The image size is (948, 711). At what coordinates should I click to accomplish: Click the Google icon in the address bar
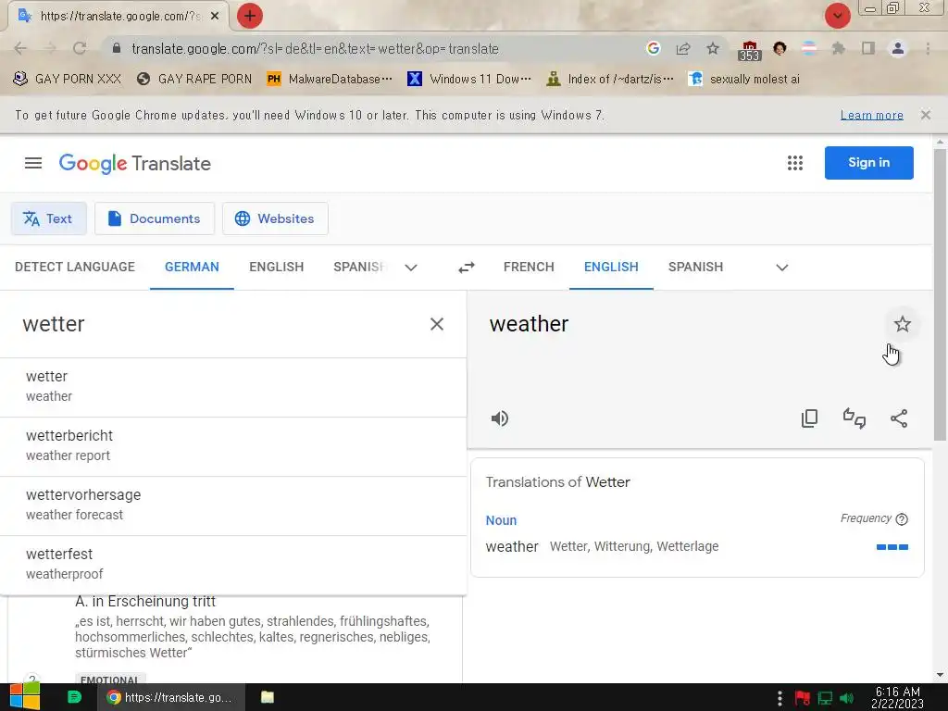tap(653, 48)
